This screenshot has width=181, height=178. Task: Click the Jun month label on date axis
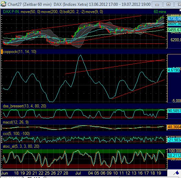[4, 173]
